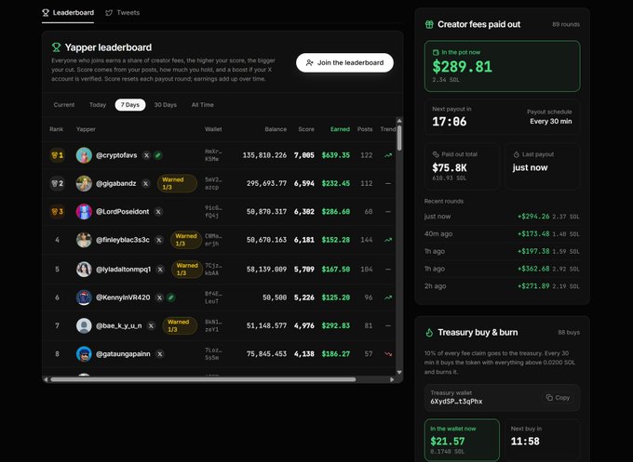Open X profile icon for @cryptofavs
This screenshot has width=633, height=462.
point(146,155)
